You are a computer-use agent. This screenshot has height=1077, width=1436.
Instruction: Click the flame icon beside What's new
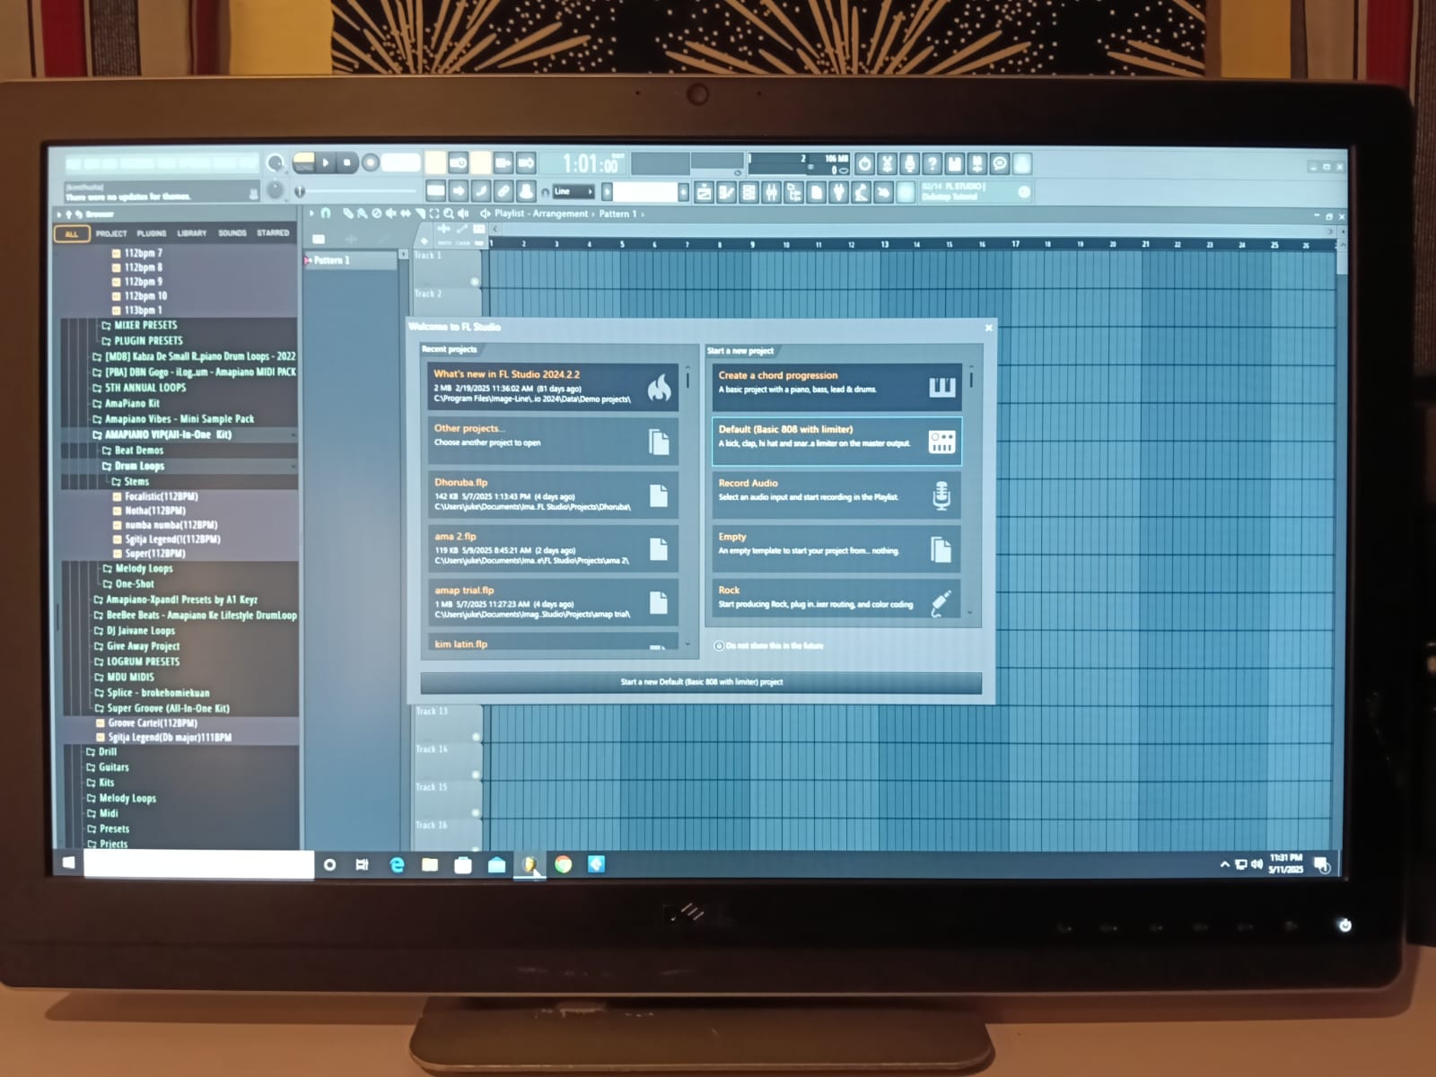pyautogui.click(x=659, y=387)
